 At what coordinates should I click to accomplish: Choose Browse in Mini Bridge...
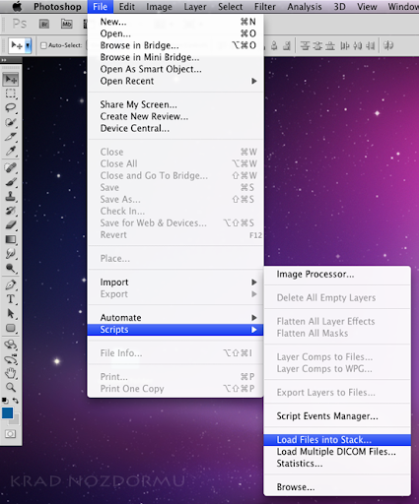(175, 57)
